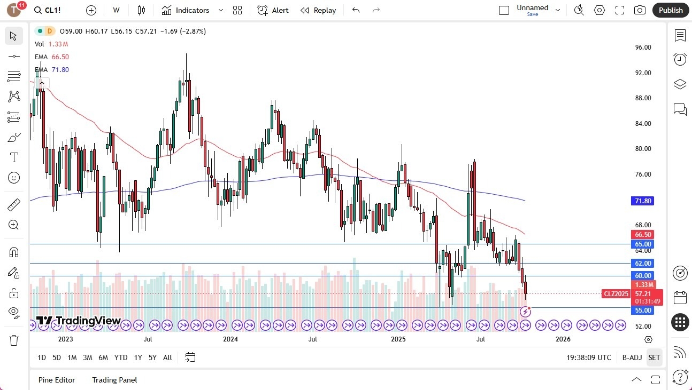This screenshot has width=692, height=390.
Task: Open the Pine Editor
Action: coord(57,380)
